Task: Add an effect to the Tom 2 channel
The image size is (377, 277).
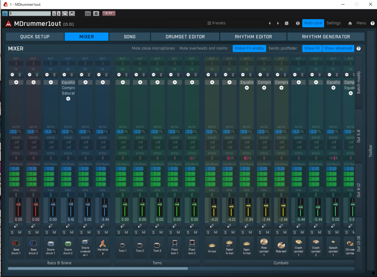Action: (x=140, y=82)
